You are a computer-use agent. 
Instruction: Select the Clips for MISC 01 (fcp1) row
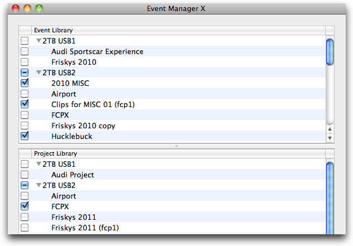click(172, 104)
